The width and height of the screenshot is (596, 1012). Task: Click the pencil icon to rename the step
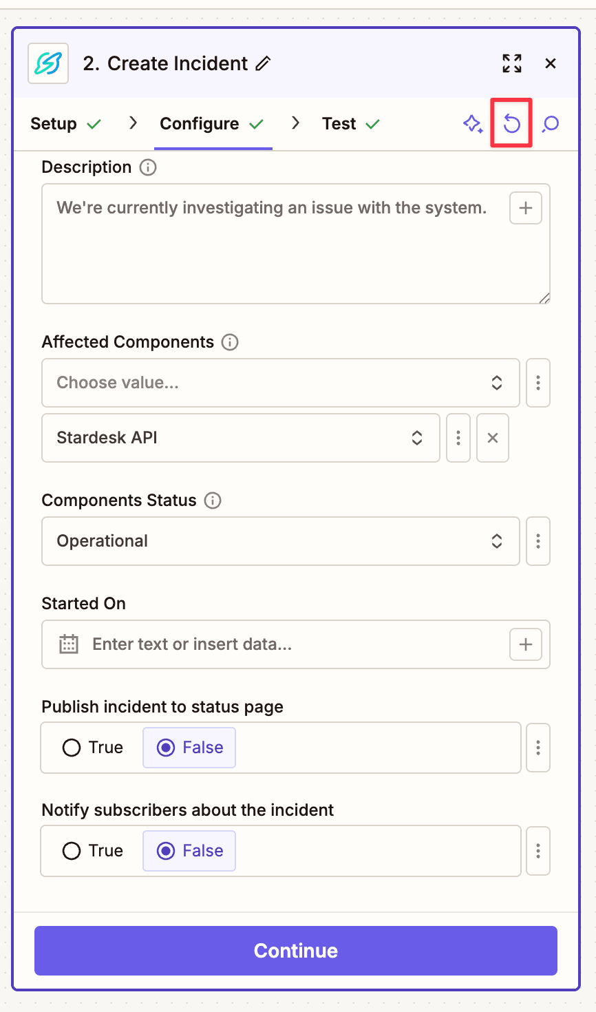tap(264, 63)
